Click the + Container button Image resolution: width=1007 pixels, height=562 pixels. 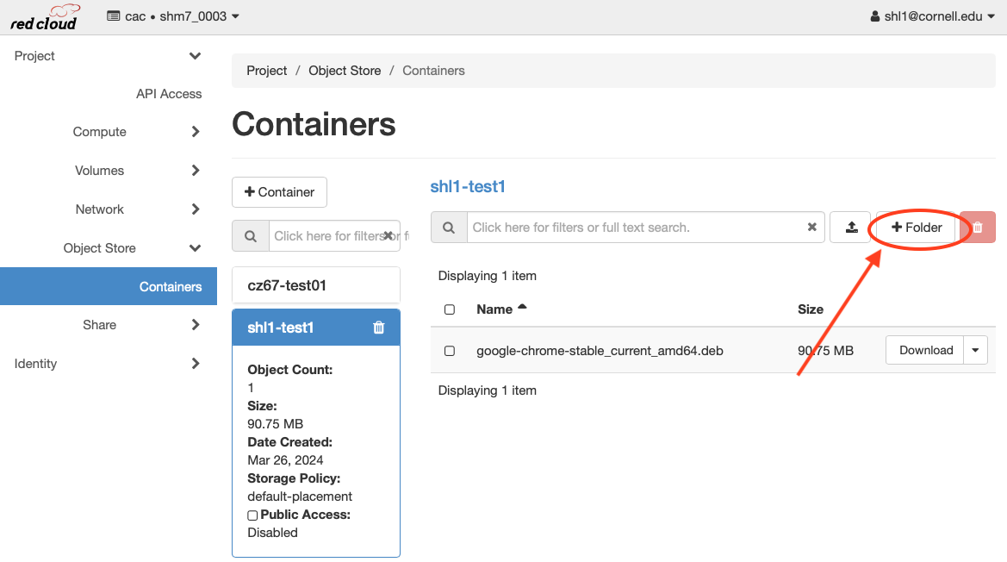pos(279,192)
